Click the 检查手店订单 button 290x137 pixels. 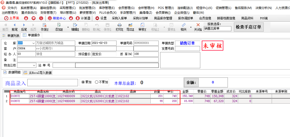pos(249,27)
